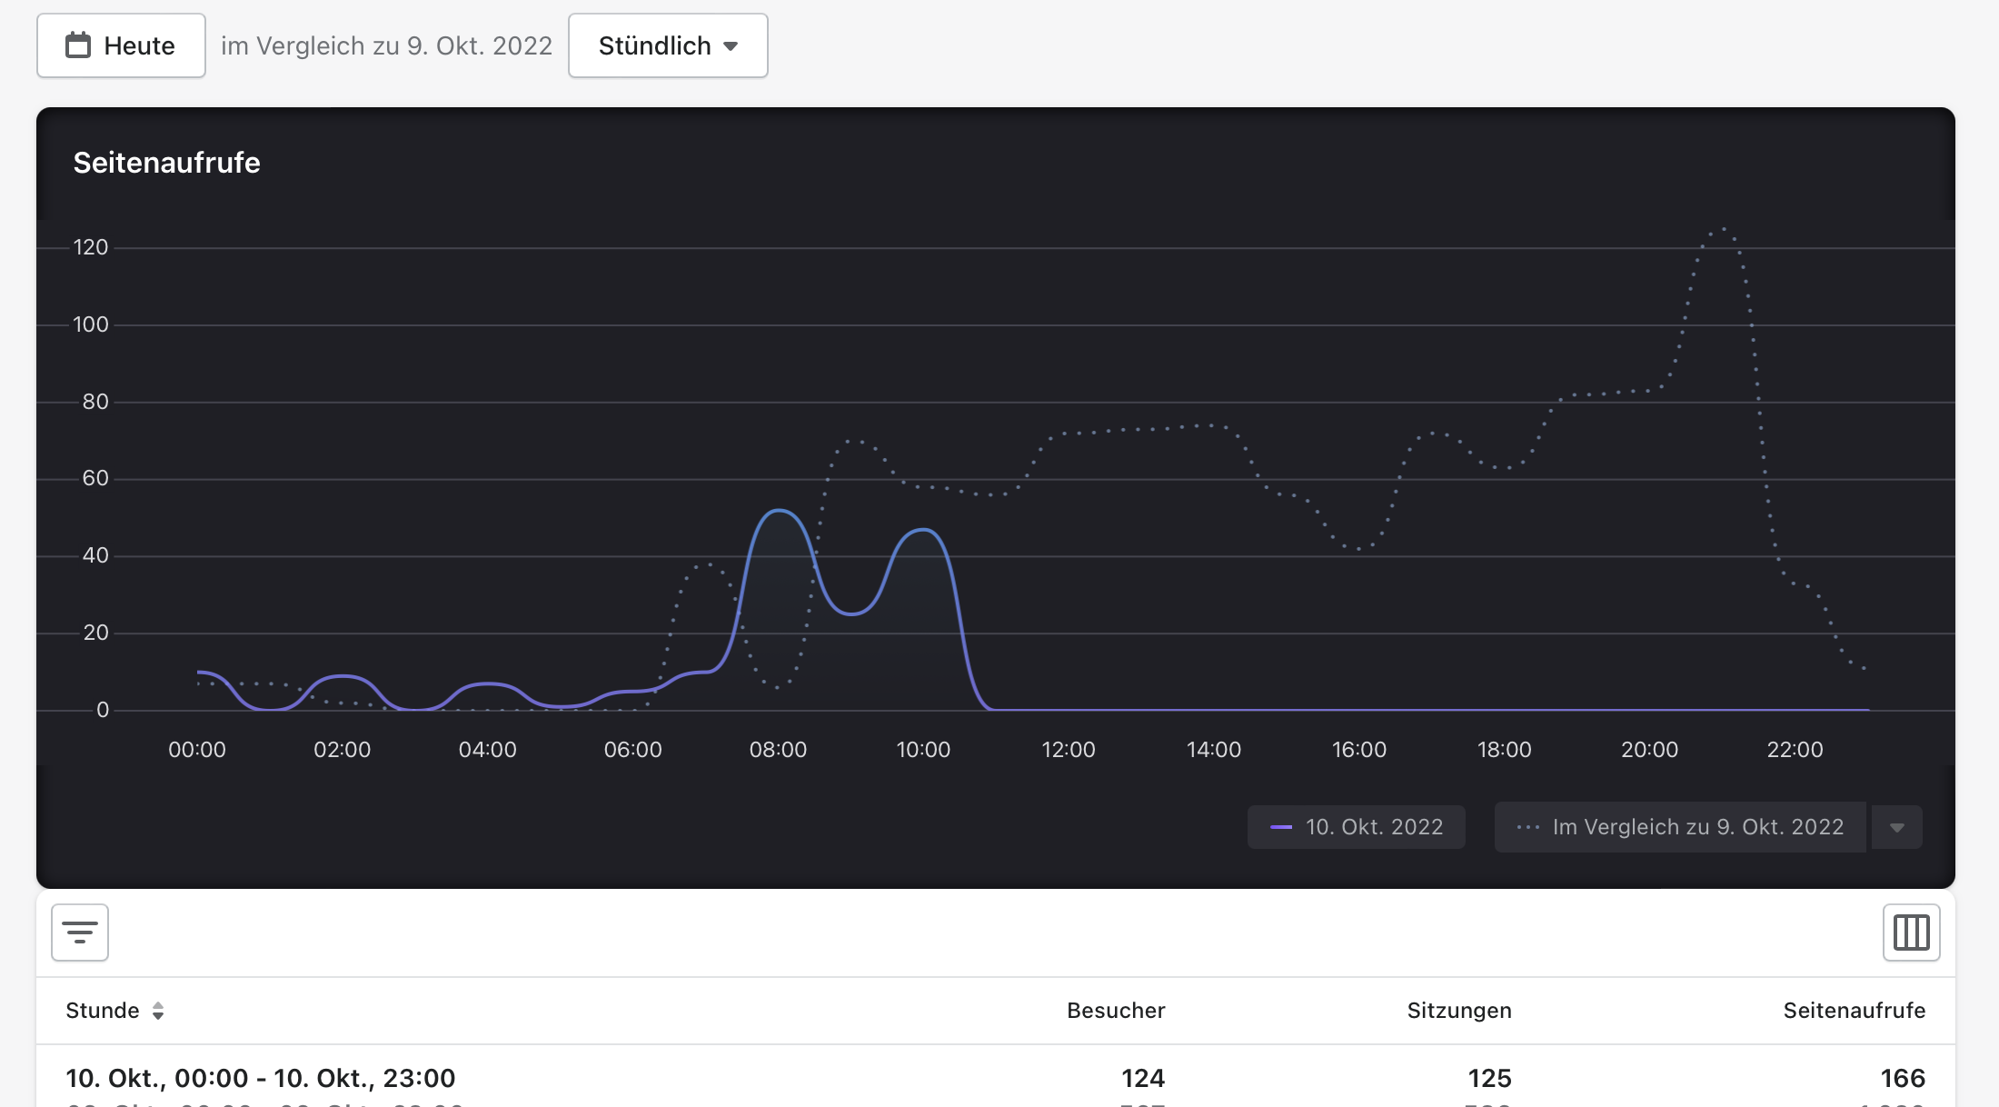Viewport: 1999px width, 1107px height.
Task: Click the Besucher column header
Action: tap(1115, 1011)
